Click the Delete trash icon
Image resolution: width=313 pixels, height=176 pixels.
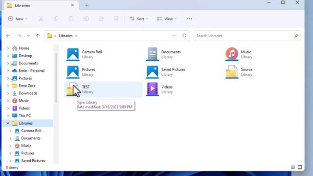(116, 19)
